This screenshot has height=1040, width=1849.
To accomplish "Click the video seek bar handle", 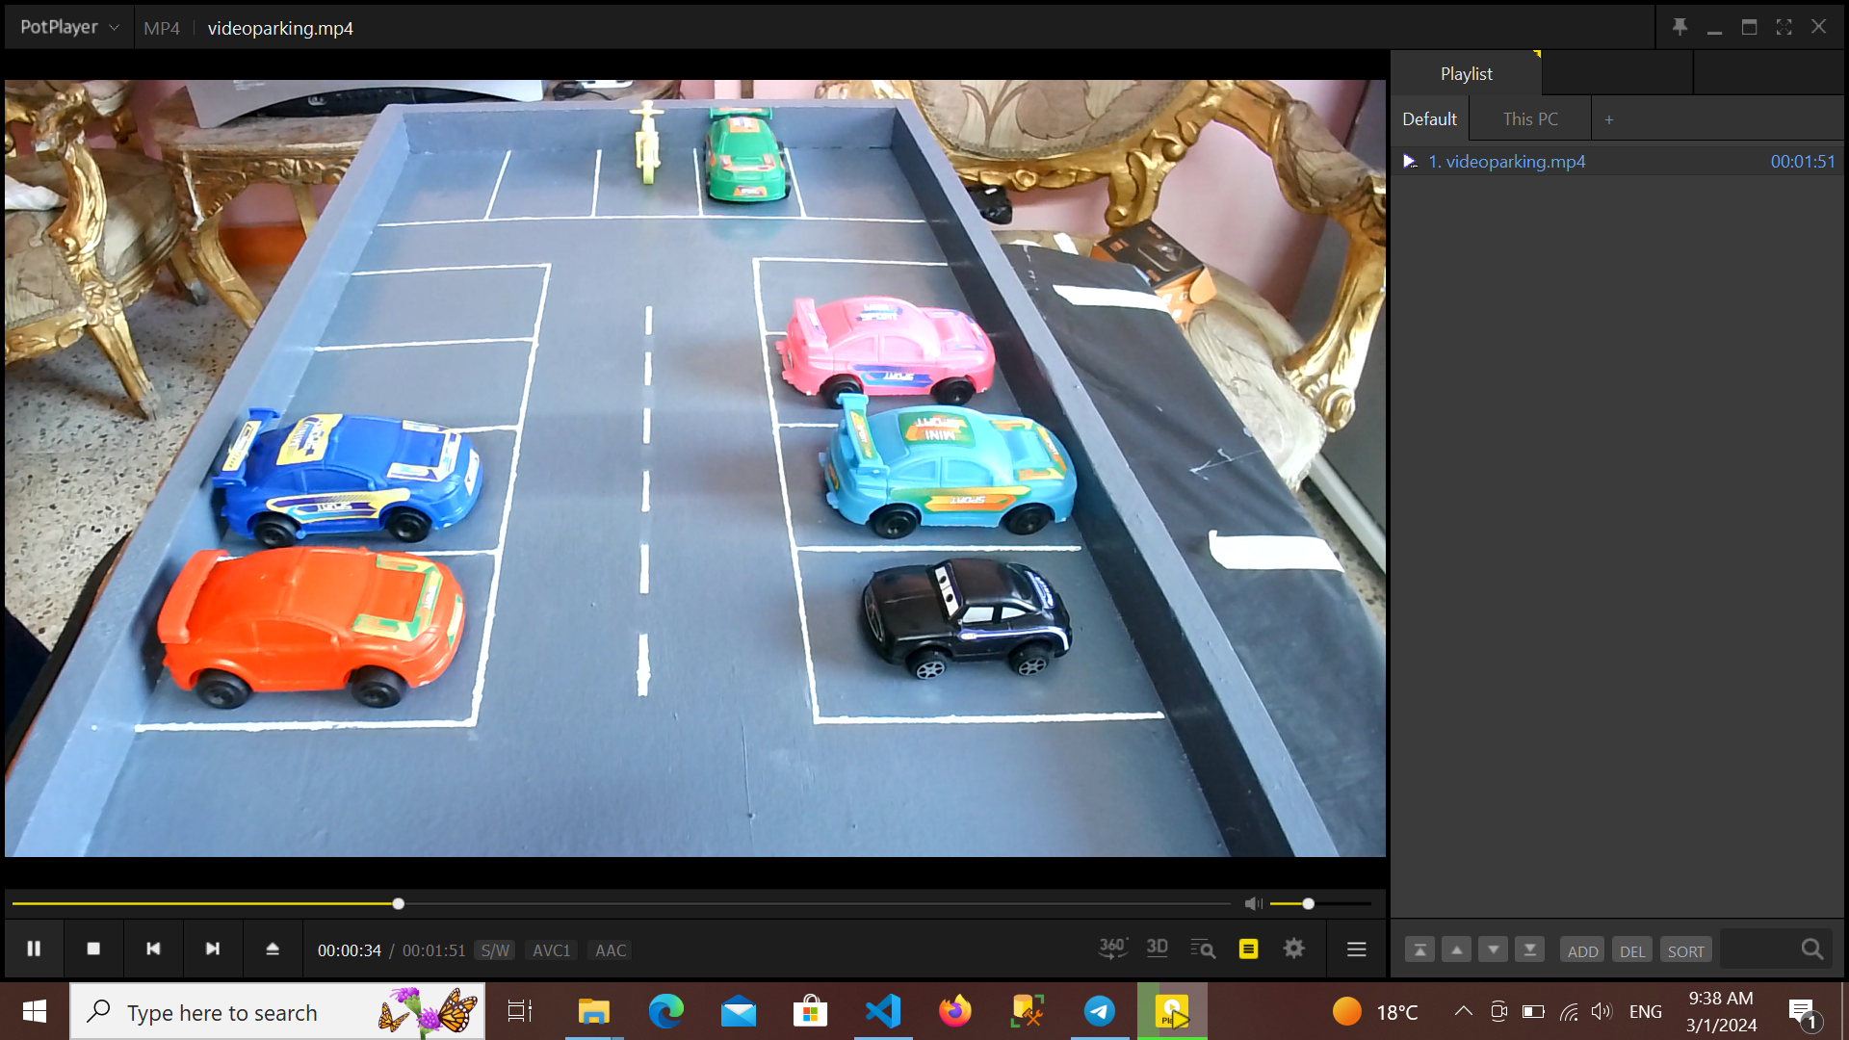I will 398,903.
